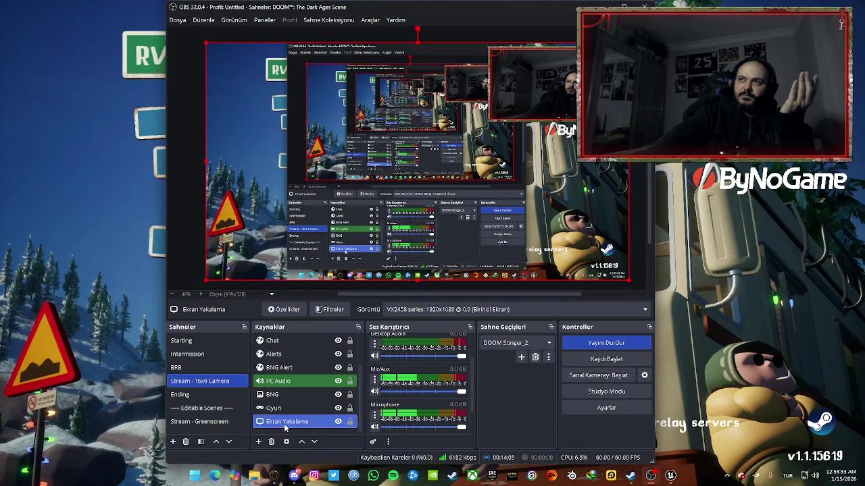Open Instagram from the taskbar
The width and height of the screenshot is (865, 486).
314,476
